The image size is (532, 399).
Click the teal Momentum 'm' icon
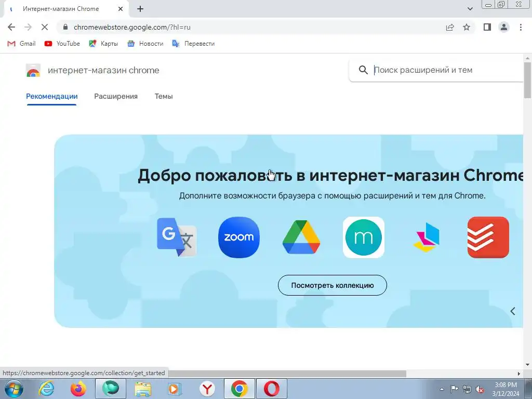[364, 237]
